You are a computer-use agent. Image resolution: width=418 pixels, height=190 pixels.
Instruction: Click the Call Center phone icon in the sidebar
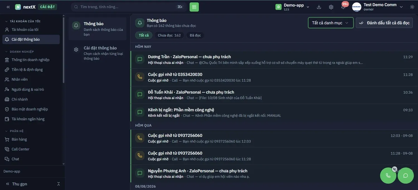(x=7, y=149)
